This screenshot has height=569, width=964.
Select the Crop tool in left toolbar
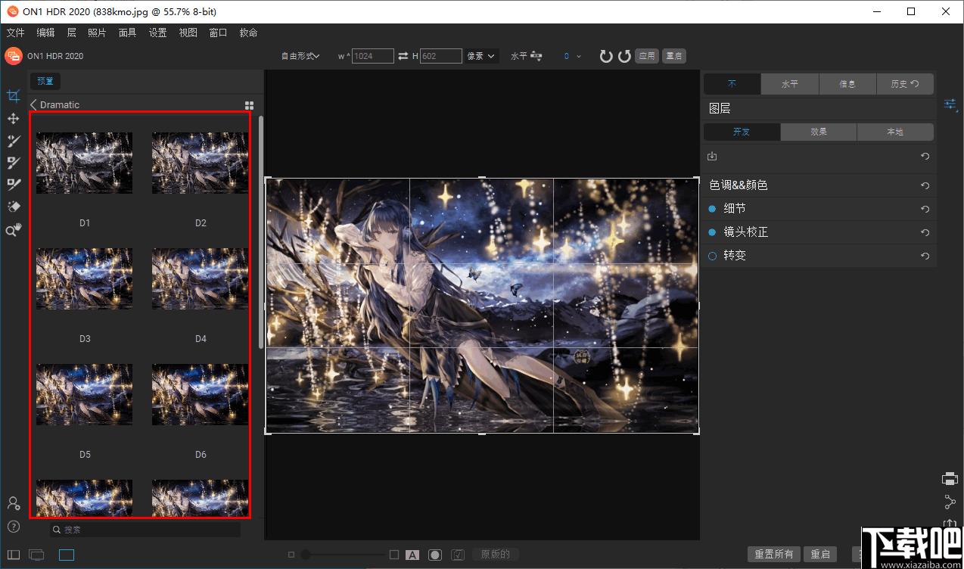click(13, 96)
